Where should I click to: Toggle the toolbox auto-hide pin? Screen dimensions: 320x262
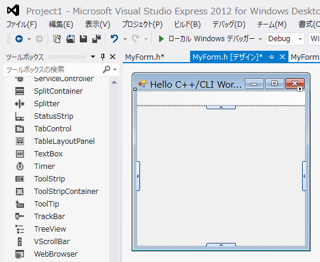pyautogui.click(x=103, y=57)
